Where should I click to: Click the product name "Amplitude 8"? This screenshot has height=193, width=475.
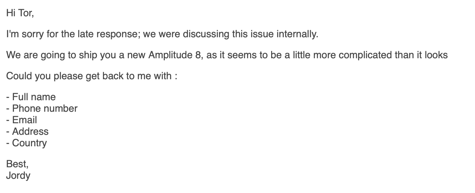point(174,55)
